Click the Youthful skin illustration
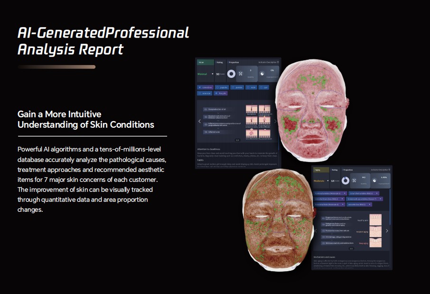Image resolution: width=430 pixels, height=294 pixels. tap(375, 219)
